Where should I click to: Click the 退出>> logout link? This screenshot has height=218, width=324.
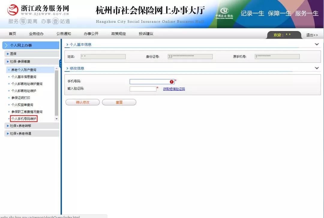click(x=312, y=35)
